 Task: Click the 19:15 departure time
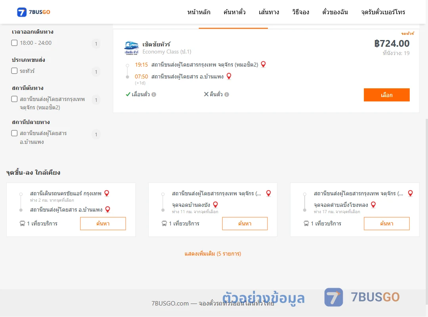tap(141, 65)
